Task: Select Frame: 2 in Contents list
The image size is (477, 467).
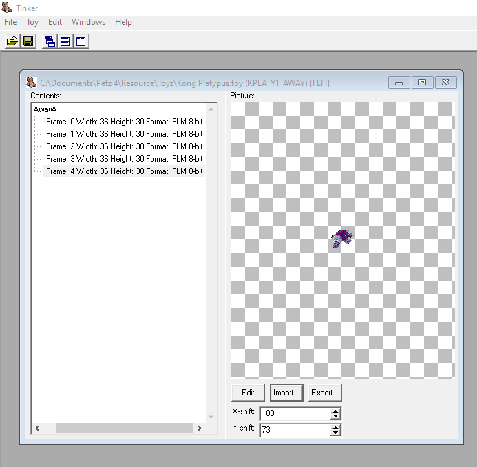Action: click(x=124, y=146)
